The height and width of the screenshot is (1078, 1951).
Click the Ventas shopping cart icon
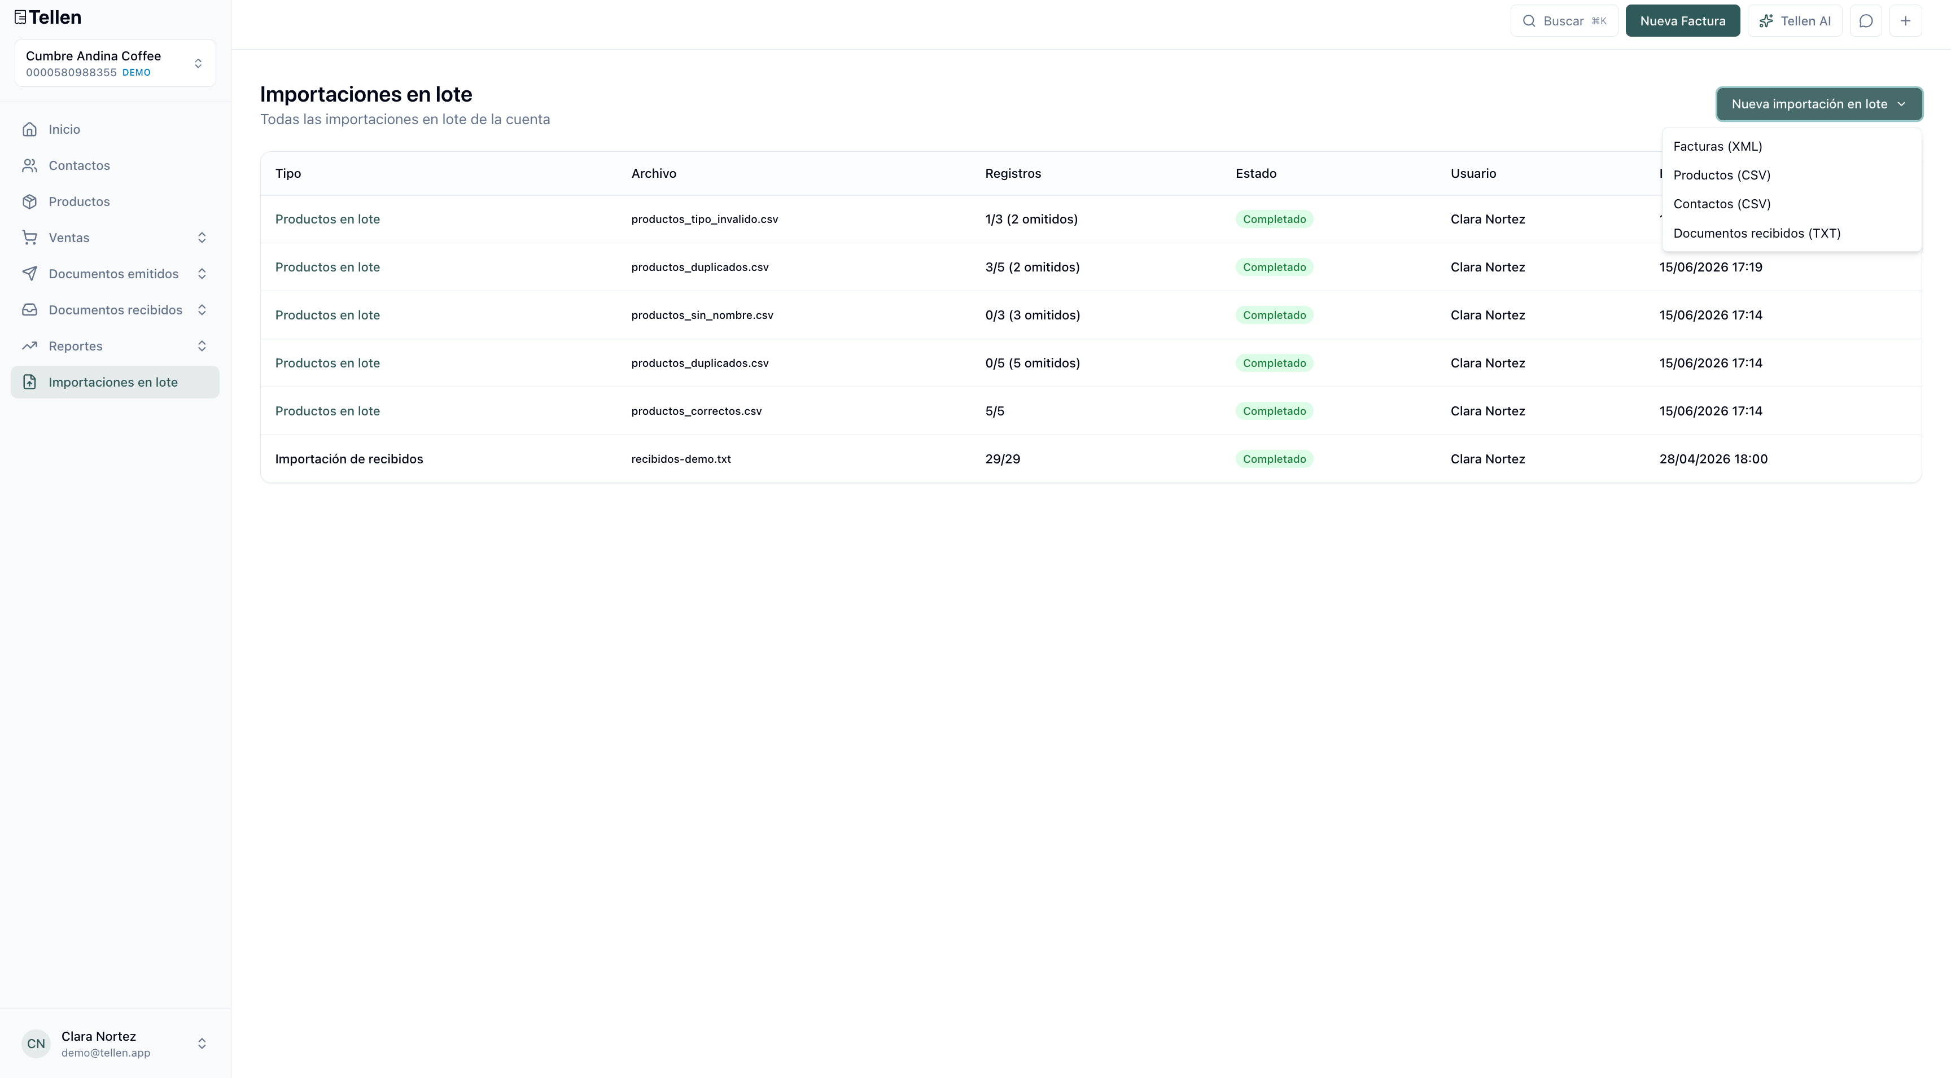click(x=29, y=238)
